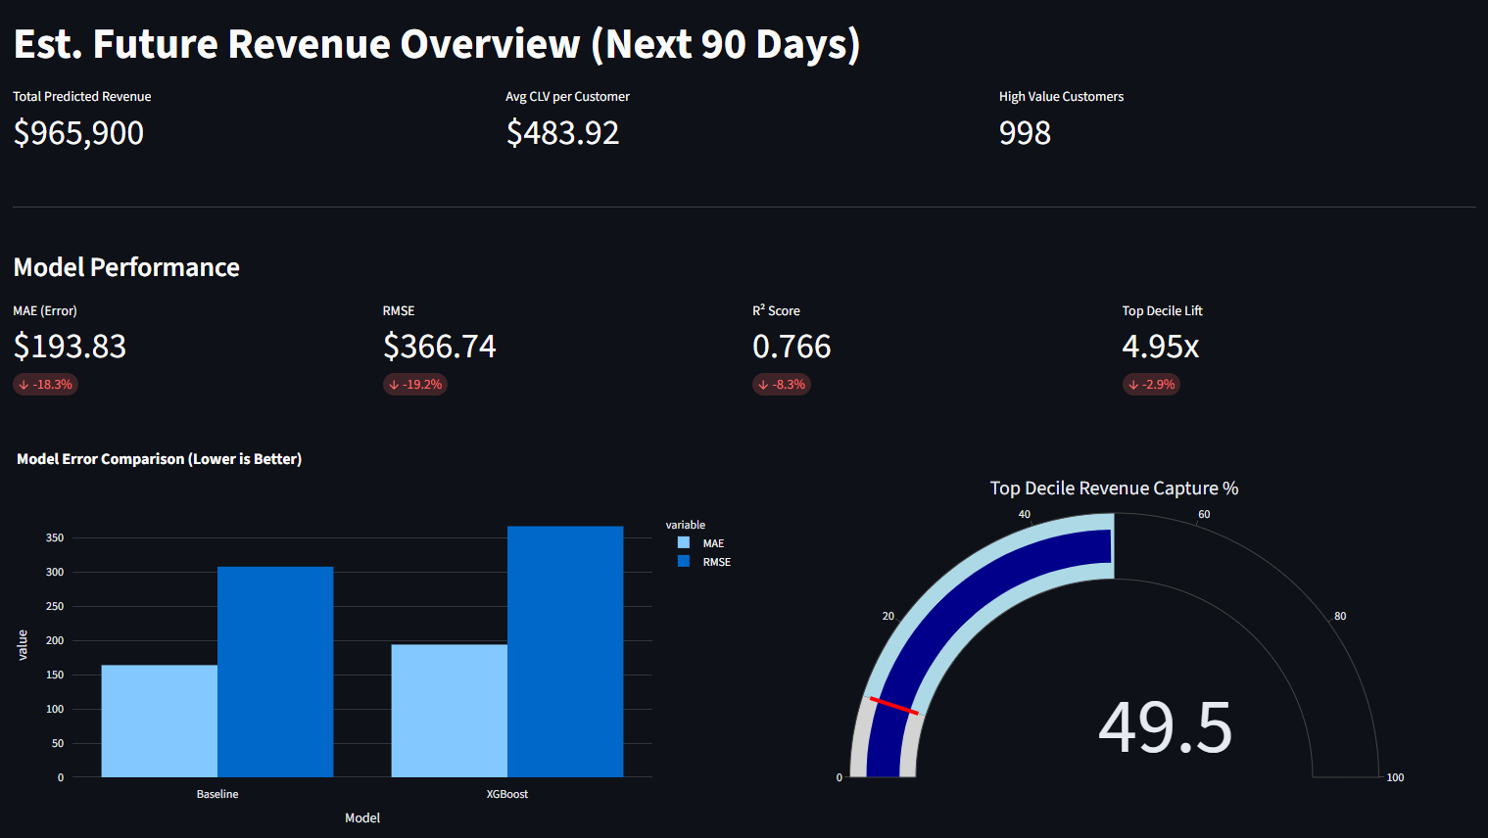Click the down arrow inside the MAE badge
The height and width of the screenshot is (838, 1488).
coord(23,384)
